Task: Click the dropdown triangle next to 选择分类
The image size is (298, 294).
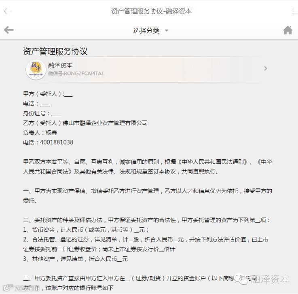Action: pyautogui.click(x=167, y=30)
